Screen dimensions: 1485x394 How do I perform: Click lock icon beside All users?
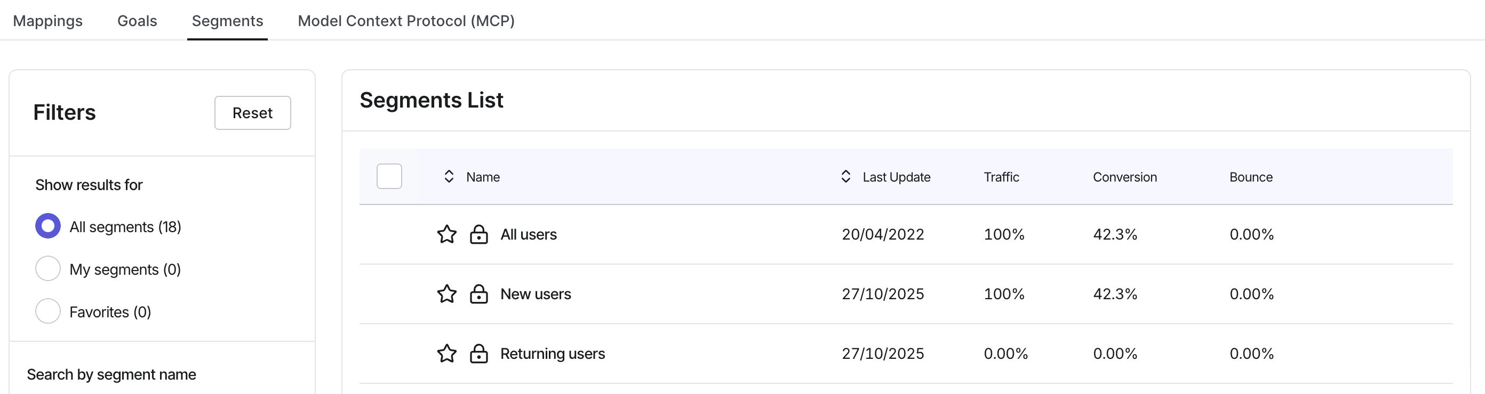point(478,234)
